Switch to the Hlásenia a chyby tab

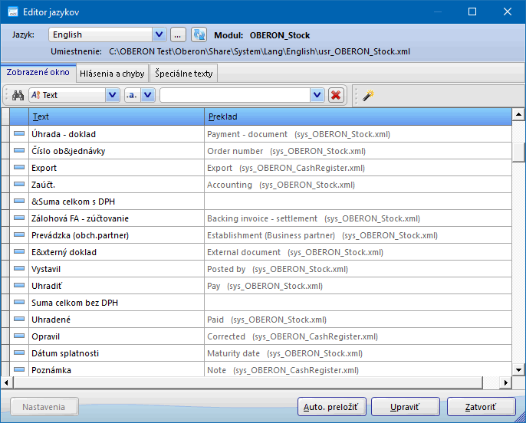tap(111, 73)
